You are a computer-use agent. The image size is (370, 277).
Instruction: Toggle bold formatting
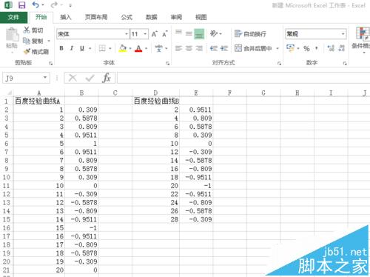(61, 48)
